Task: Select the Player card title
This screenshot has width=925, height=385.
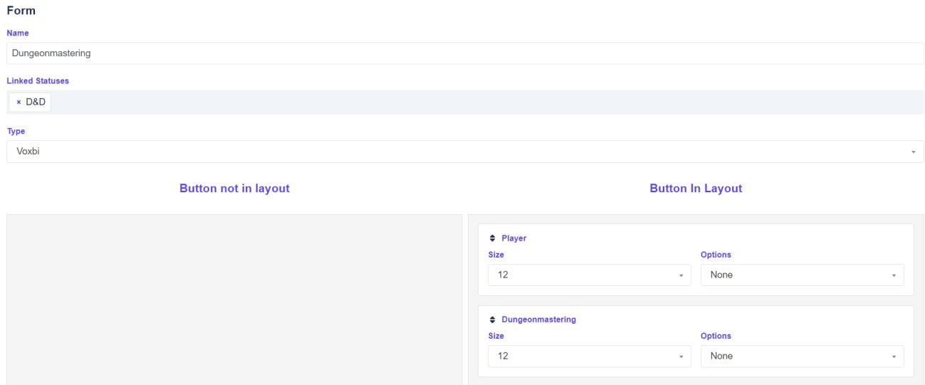Action: click(514, 238)
